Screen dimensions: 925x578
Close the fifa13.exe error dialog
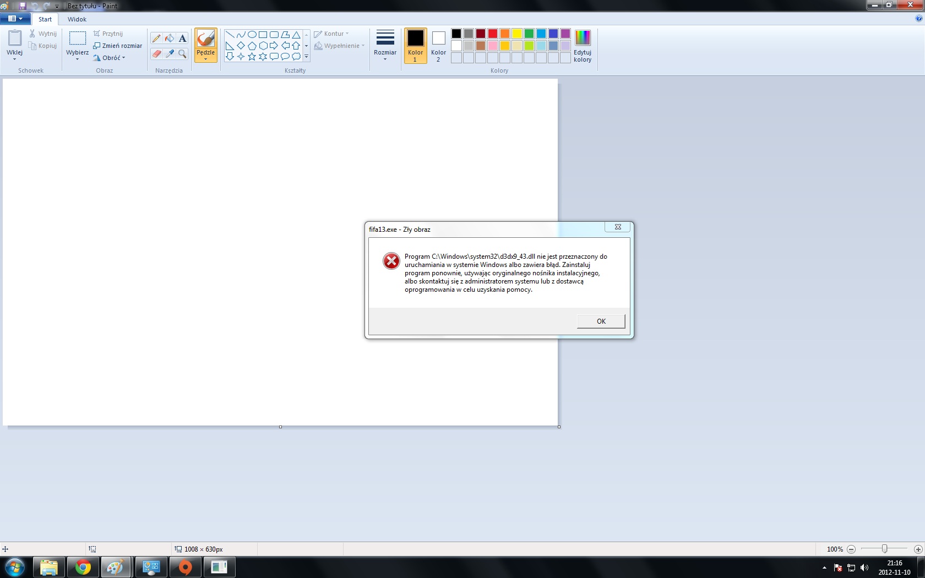tap(618, 227)
